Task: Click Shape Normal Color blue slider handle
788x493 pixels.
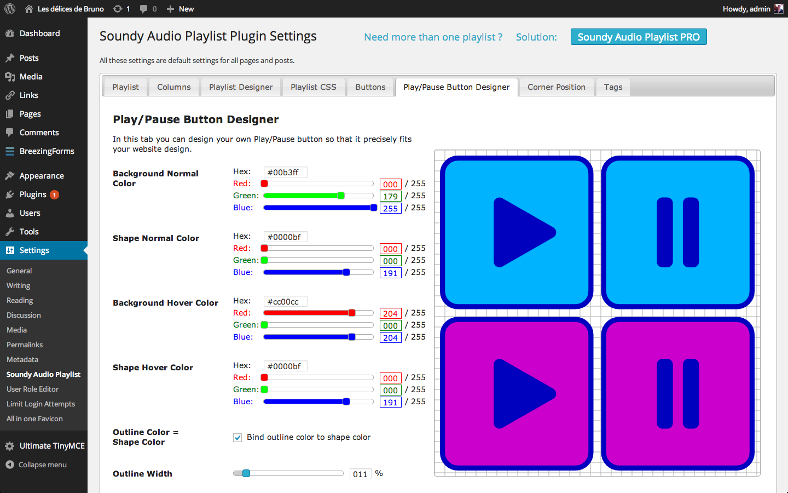Action: [346, 272]
